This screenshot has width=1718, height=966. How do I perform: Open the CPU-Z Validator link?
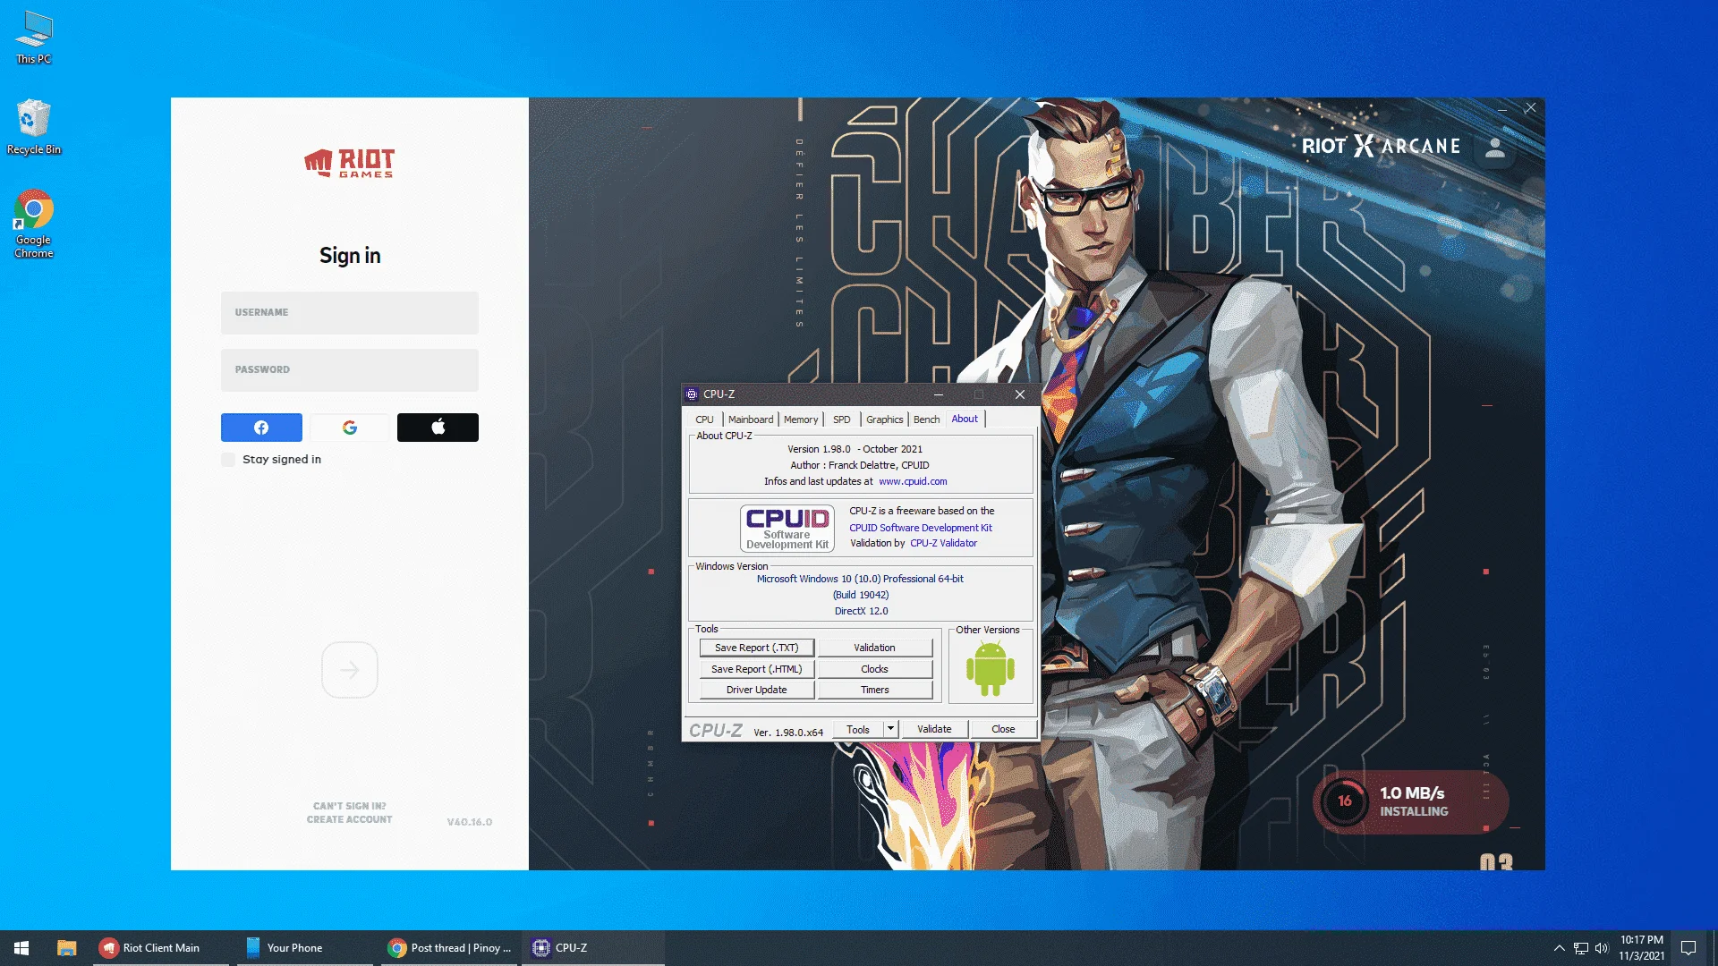[944, 543]
